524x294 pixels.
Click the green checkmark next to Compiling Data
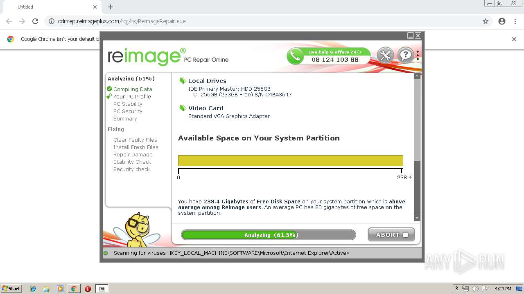click(109, 89)
